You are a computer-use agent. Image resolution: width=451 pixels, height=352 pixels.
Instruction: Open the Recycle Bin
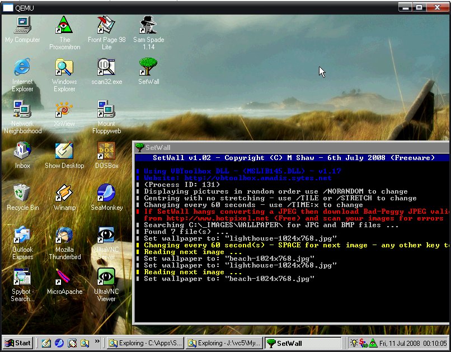click(22, 198)
